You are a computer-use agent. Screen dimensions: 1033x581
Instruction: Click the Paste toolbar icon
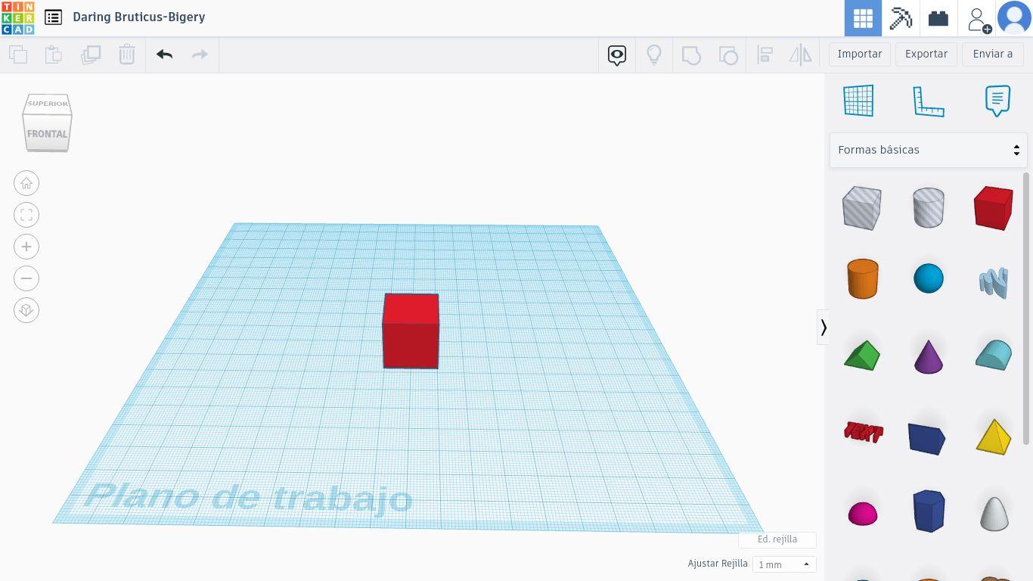point(53,54)
